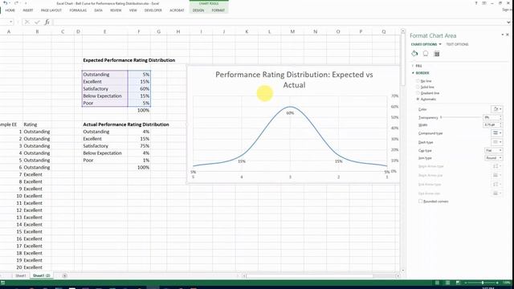Image resolution: width=514 pixels, height=289 pixels.
Task: Click the zoom in plus button
Action: (x=497, y=283)
